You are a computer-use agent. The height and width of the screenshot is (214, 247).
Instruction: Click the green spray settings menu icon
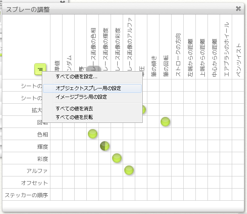(x=40, y=68)
